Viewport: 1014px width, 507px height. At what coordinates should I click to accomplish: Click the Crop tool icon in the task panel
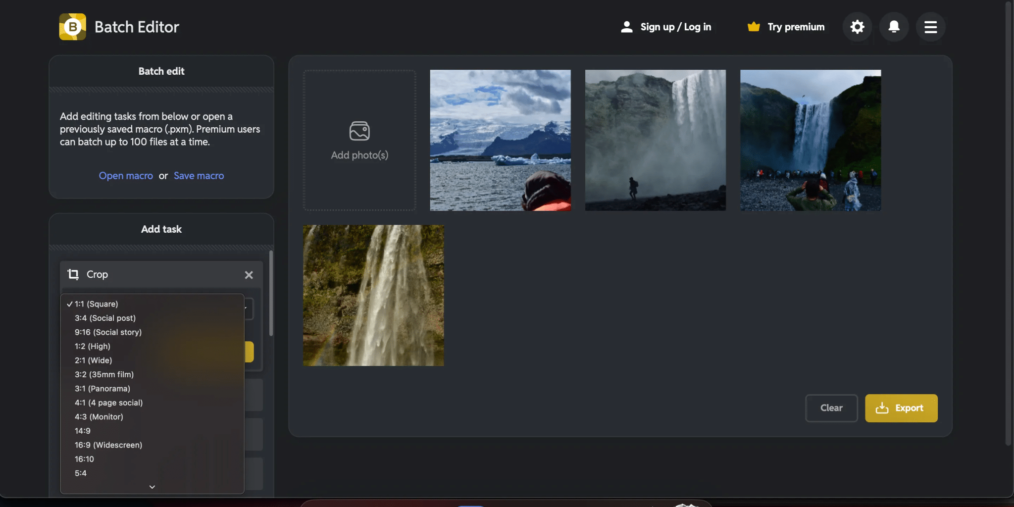(x=72, y=275)
